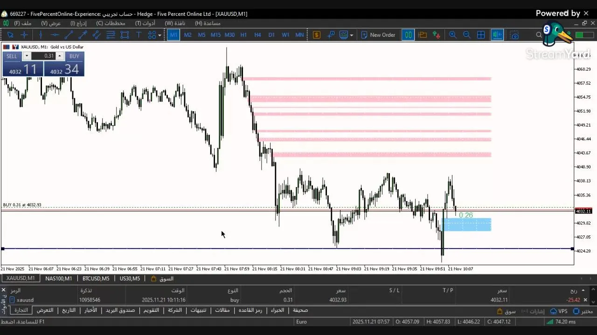The width and height of the screenshot is (597, 335).
Task: Click the crosshair price info icon
Action: tap(331, 35)
